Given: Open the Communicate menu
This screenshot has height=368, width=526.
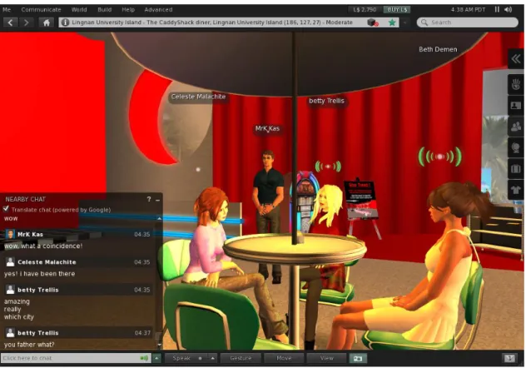Looking at the screenshot, I should pos(41,9).
